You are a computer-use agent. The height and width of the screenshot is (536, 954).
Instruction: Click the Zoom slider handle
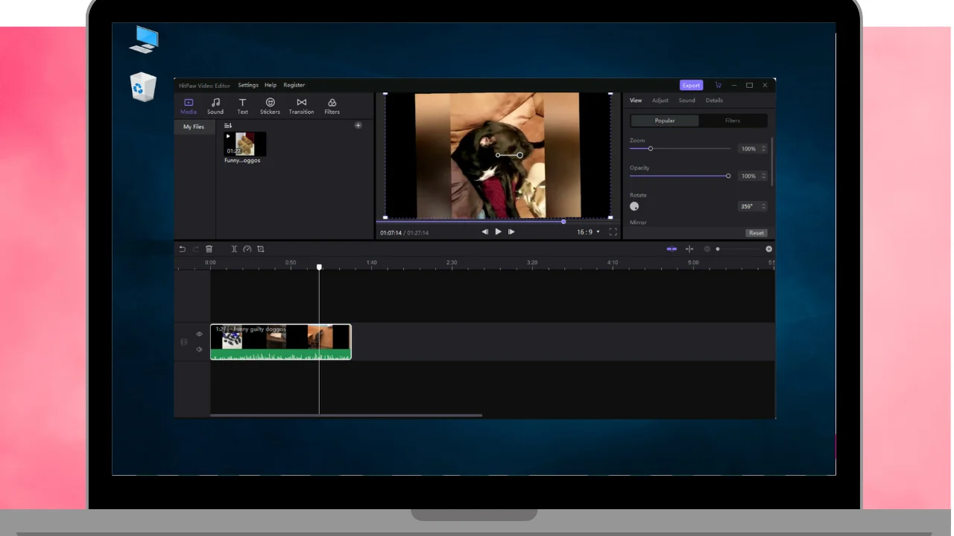tap(650, 149)
